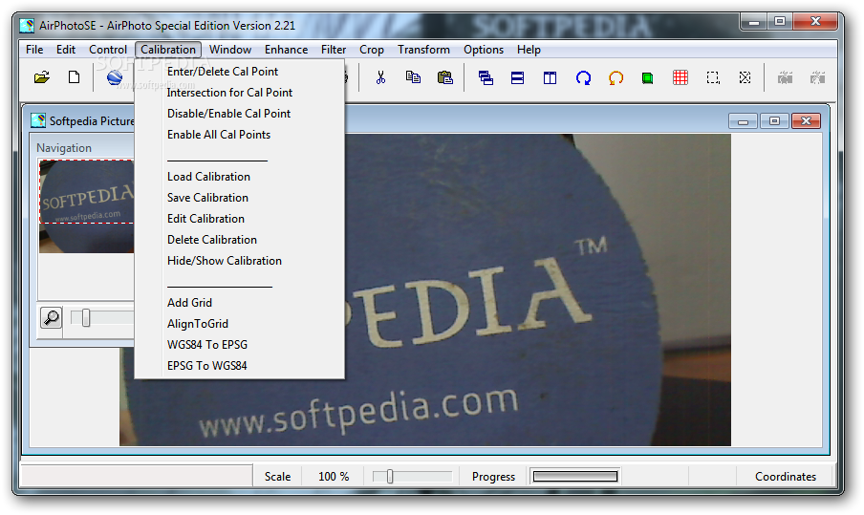Click the green cube toolbar icon
Screen dimensions: 864x515
[x=647, y=78]
